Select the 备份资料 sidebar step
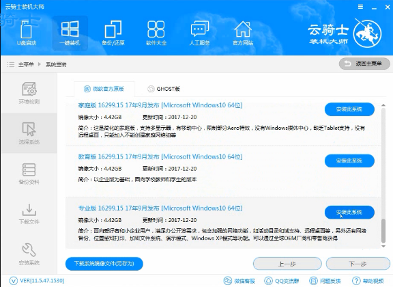 [29, 174]
